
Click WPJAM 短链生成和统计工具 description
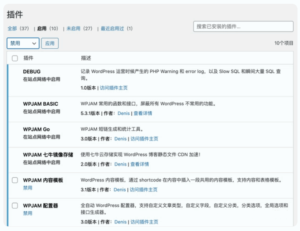coord(112,129)
